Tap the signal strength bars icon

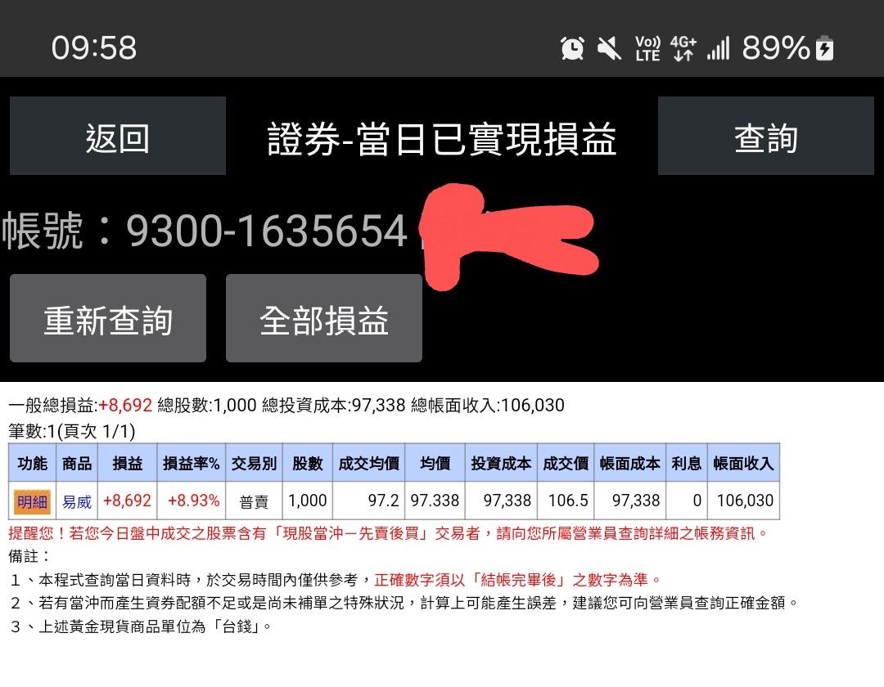pyautogui.click(x=719, y=48)
